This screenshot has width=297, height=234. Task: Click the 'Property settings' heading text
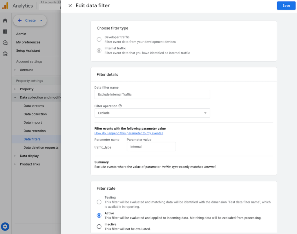(30, 81)
